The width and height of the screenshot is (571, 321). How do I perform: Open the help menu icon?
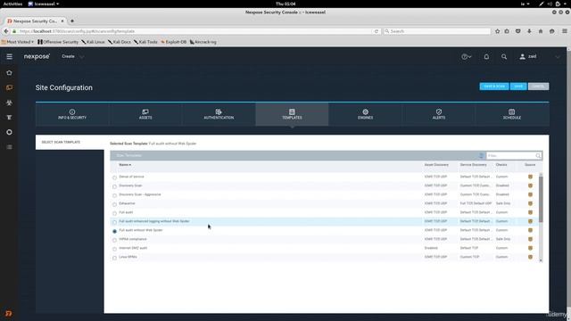tap(466, 56)
